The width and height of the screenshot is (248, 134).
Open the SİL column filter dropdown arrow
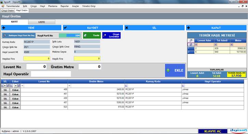pyautogui.click(x=5, y=86)
